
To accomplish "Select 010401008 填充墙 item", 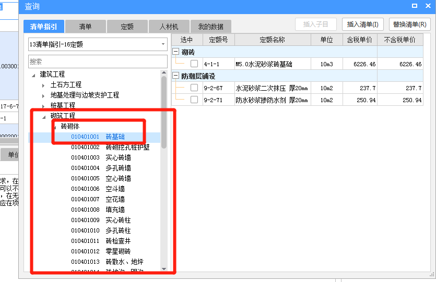I will (x=98, y=210).
